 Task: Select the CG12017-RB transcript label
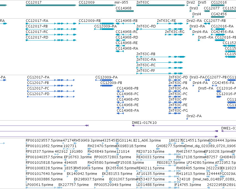pos(37,26)
